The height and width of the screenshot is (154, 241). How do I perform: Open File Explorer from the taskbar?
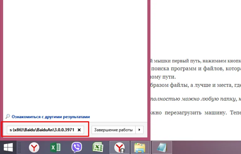point(140,147)
